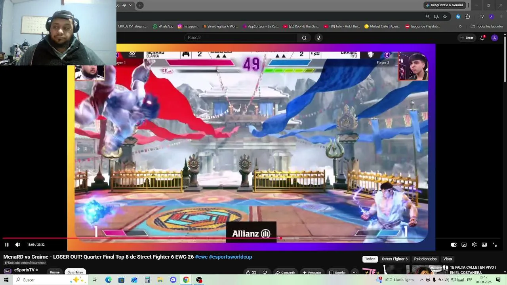The width and height of the screenshot is (507, 285).
Task: Click the Windows taskbar search box
Action: tap(50, 280)
